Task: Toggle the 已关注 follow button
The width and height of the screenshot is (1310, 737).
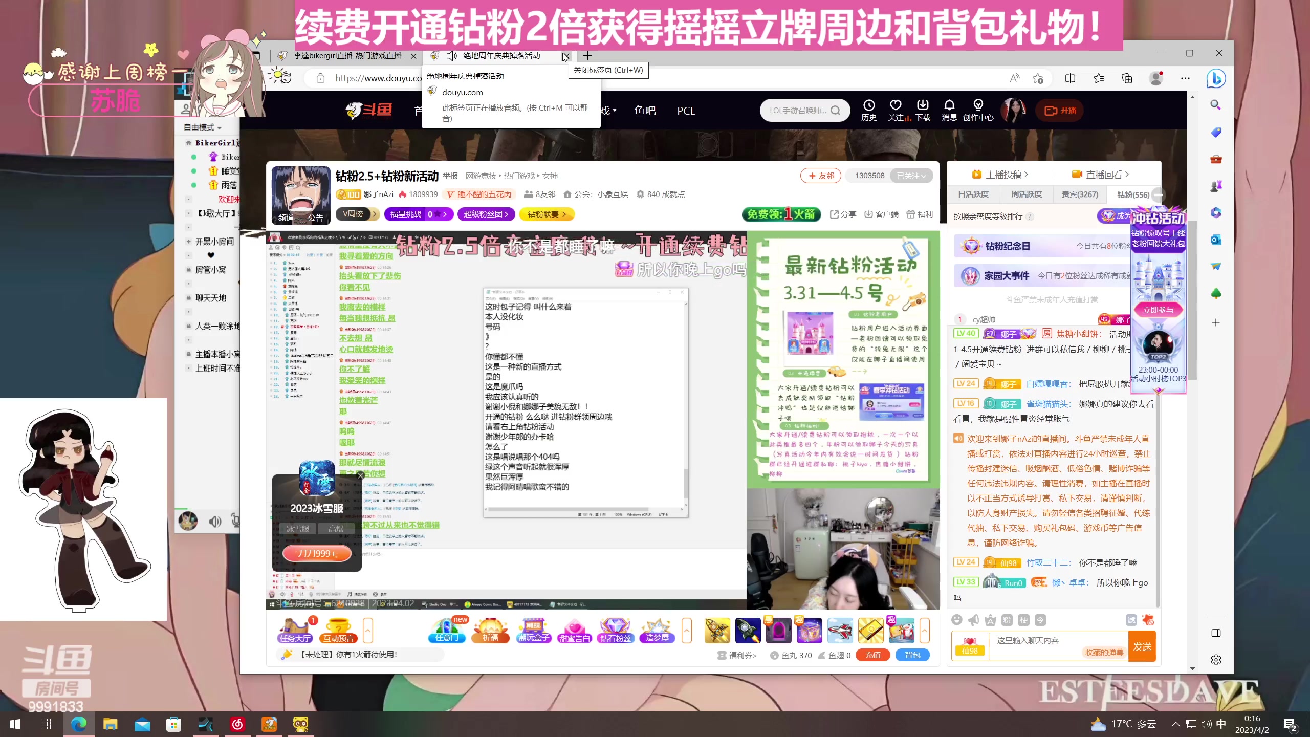Action: 911,176
